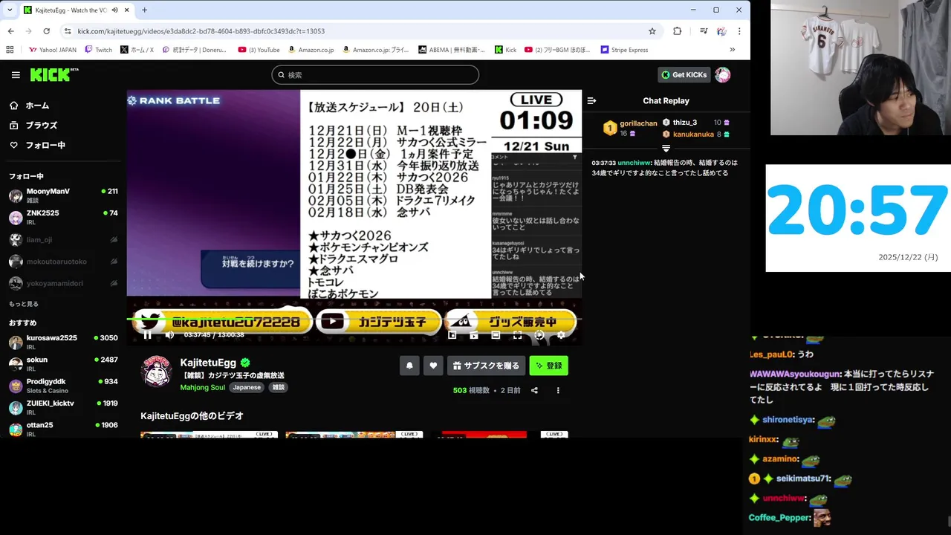Open the ホーム / X bookmark
The width and height of the screenshot is (951, 535).
point(137,50)
